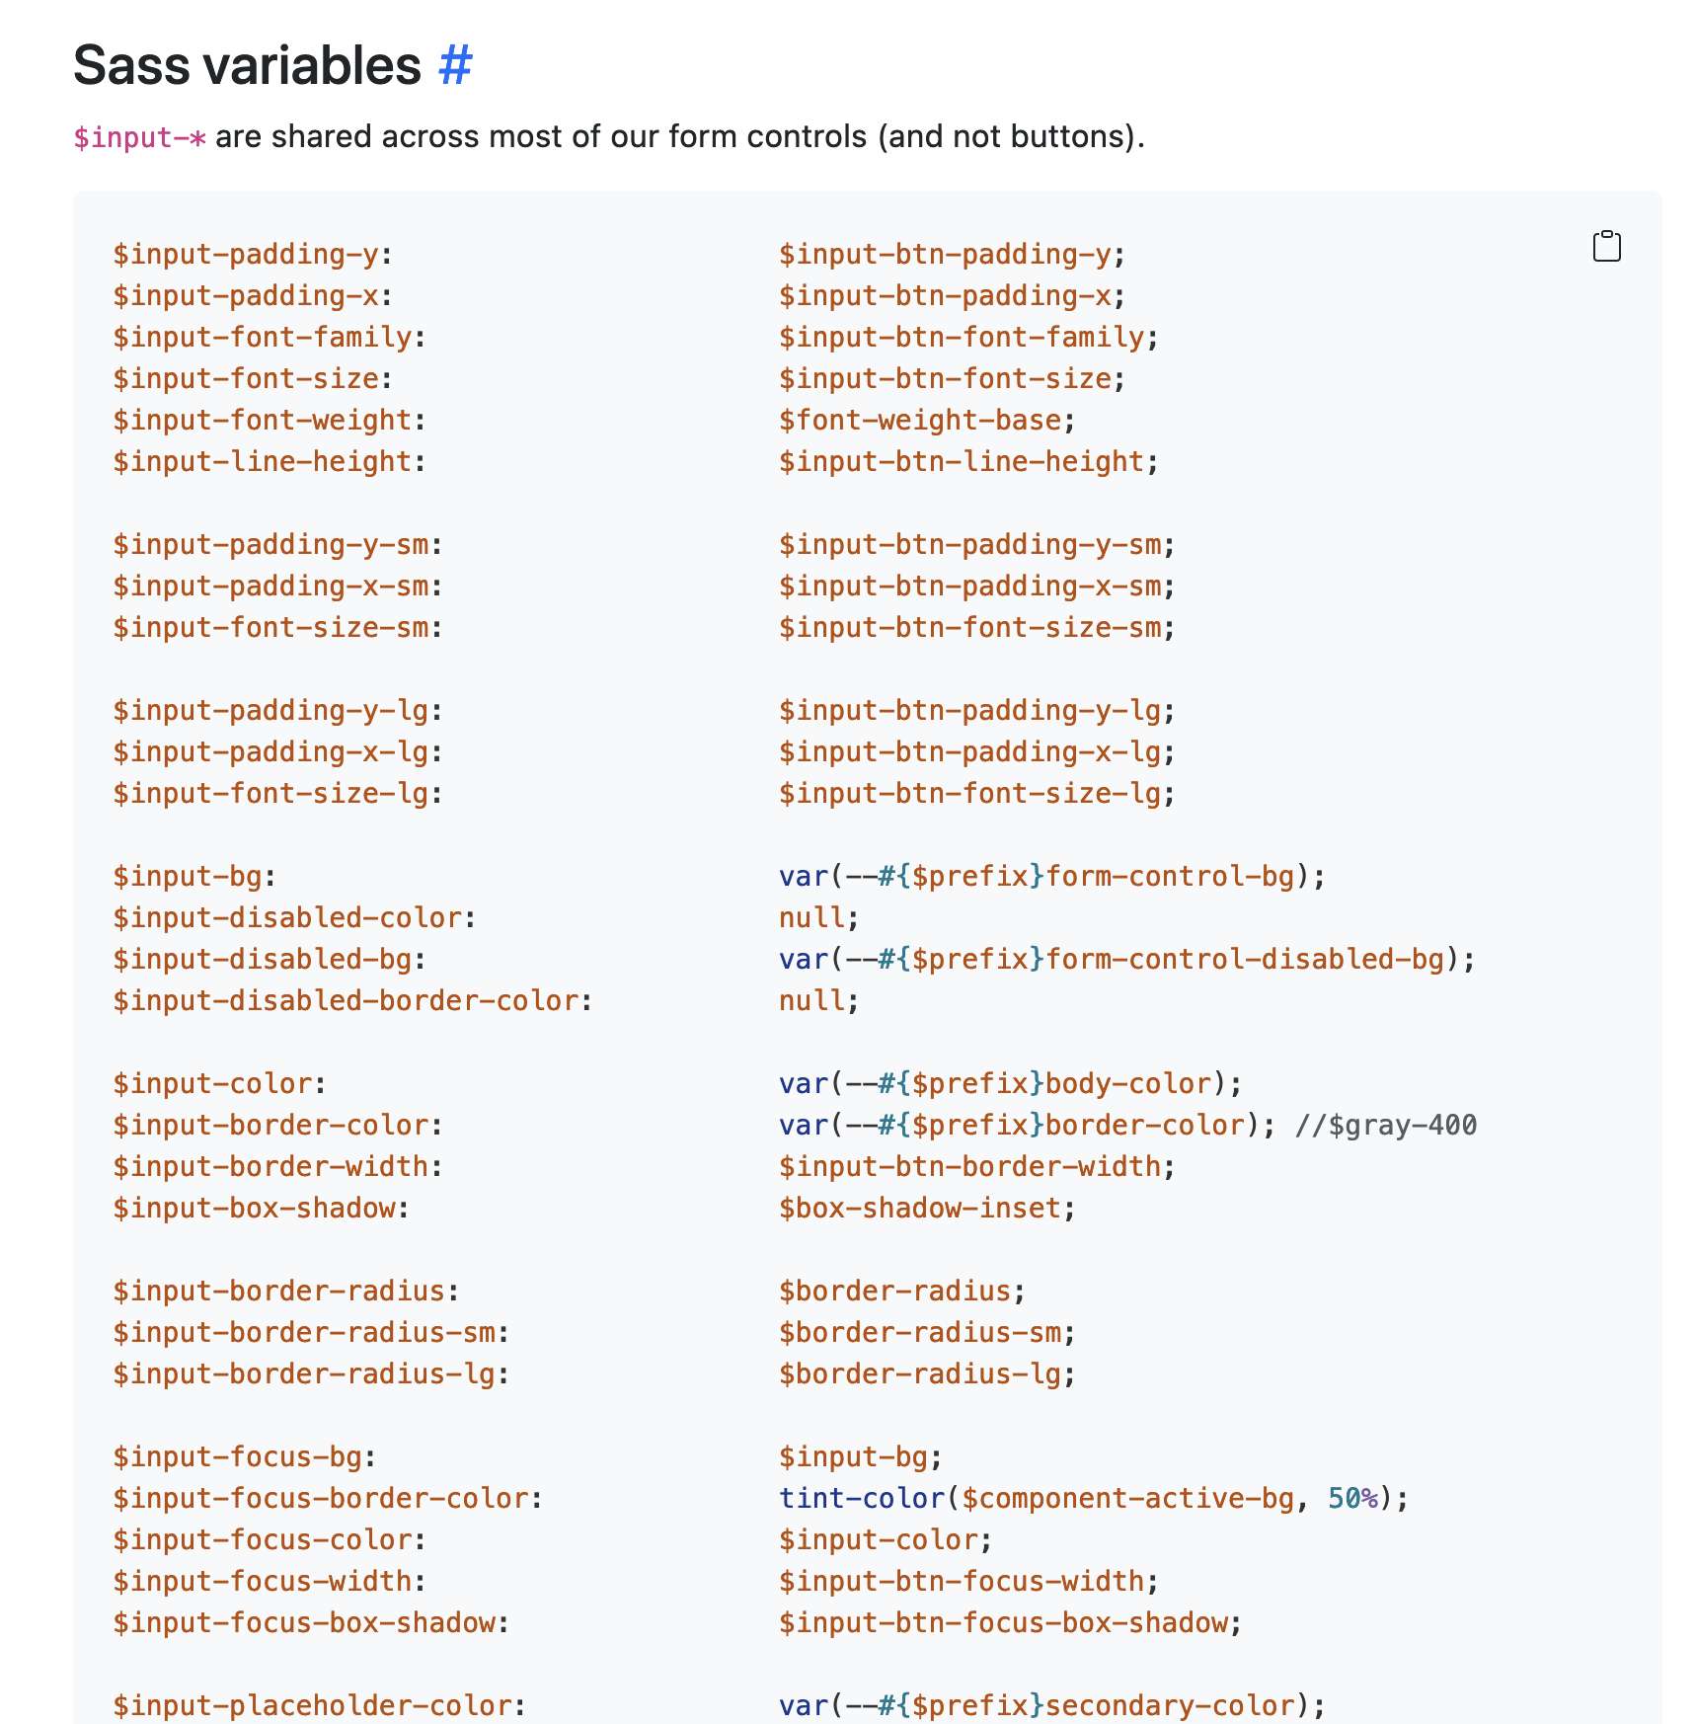
Task: Open the Sass variables # anchor link
Action: point(455,65)
